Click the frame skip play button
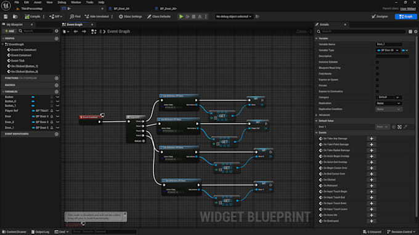Viewport: 419px width, 235px height. [187, 17]
